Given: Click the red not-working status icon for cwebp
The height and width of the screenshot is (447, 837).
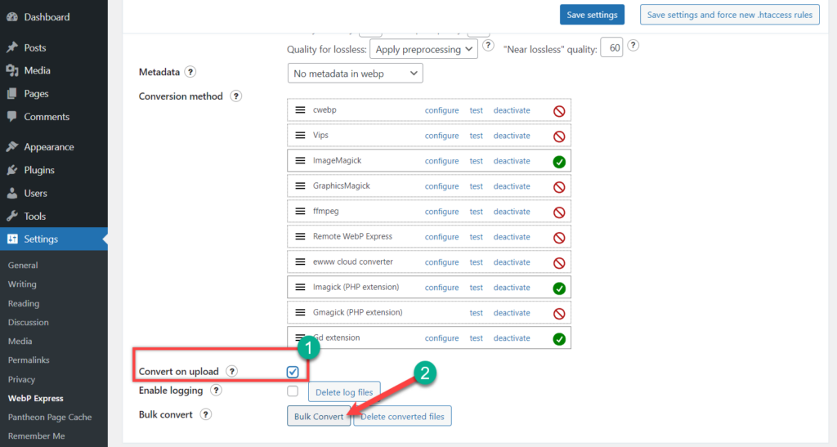Looking at the screenshot, I should 559,111.
